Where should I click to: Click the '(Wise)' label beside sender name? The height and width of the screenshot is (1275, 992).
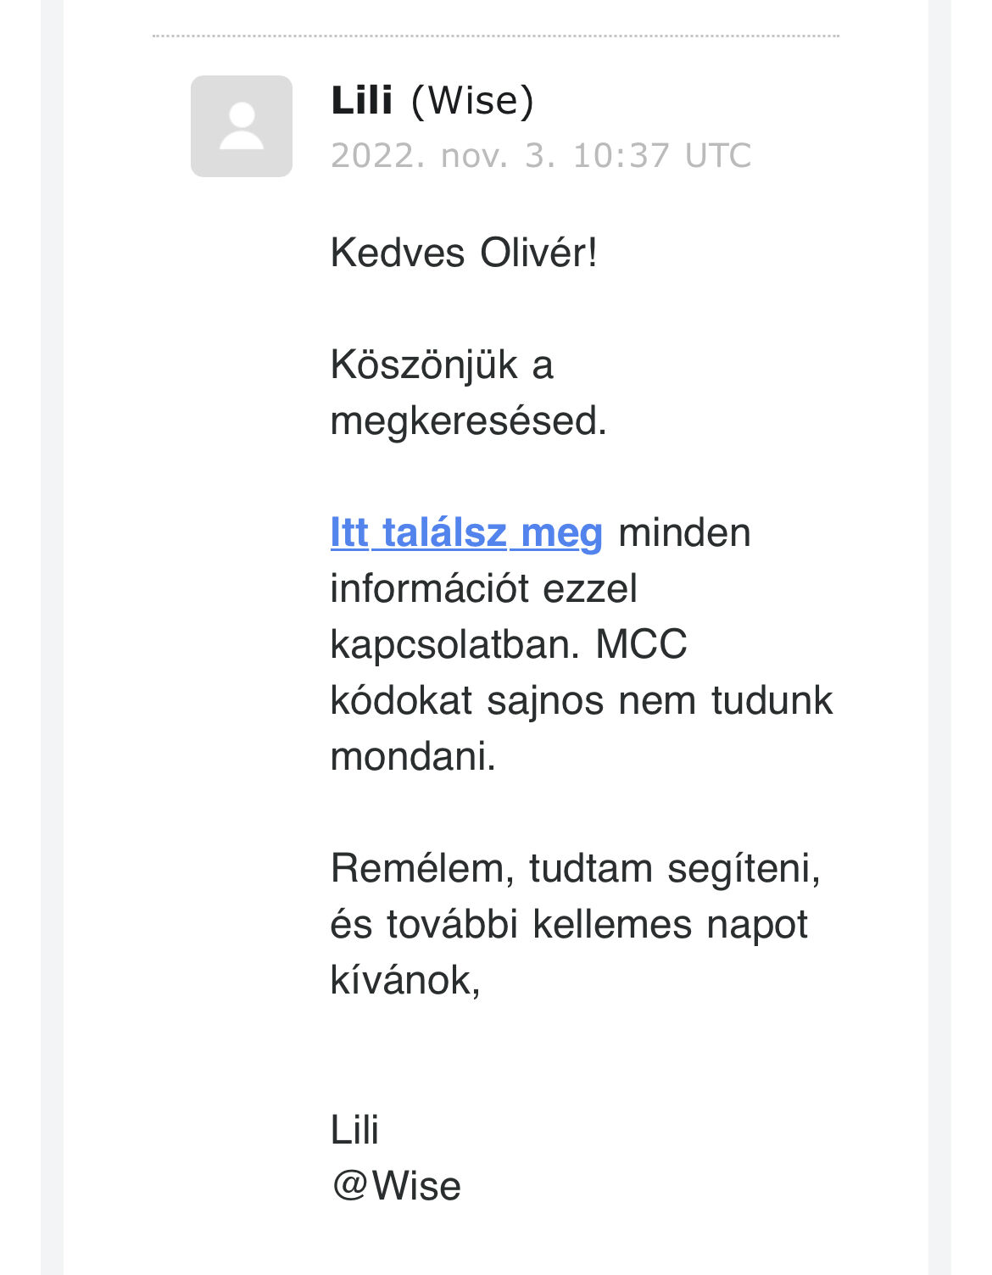[472, 101]
